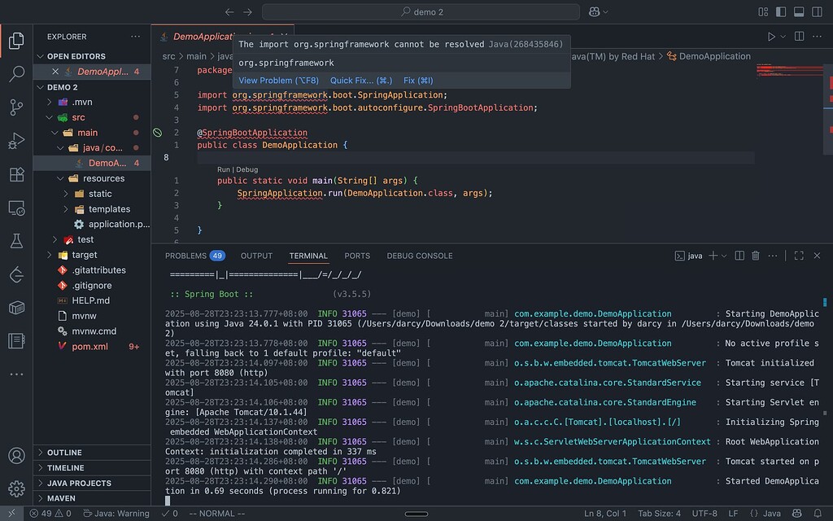The height and width of the screenshot is (521, 833).
Task: Click the demo 2 command center search box
Action: [421, 11]
